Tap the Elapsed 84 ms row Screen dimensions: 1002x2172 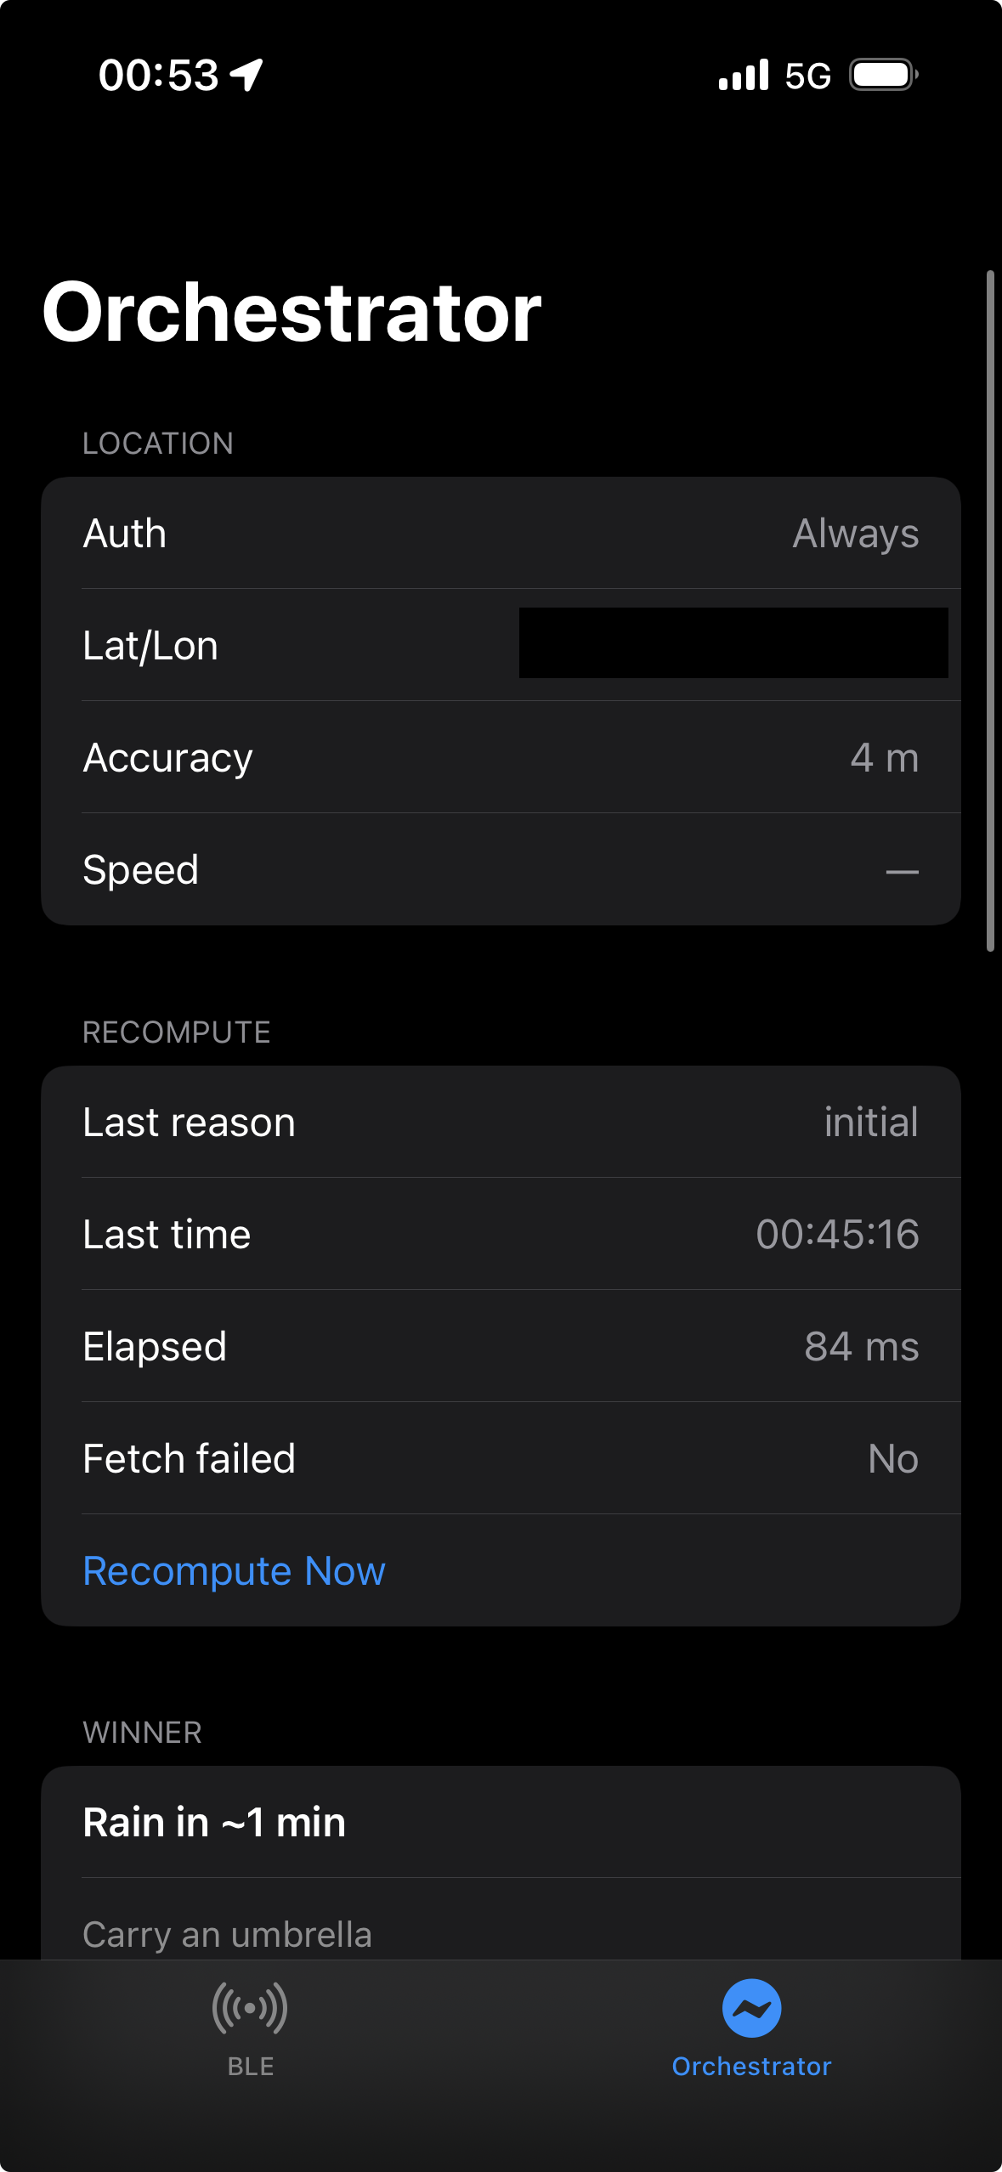click(x=501, y=1346)
